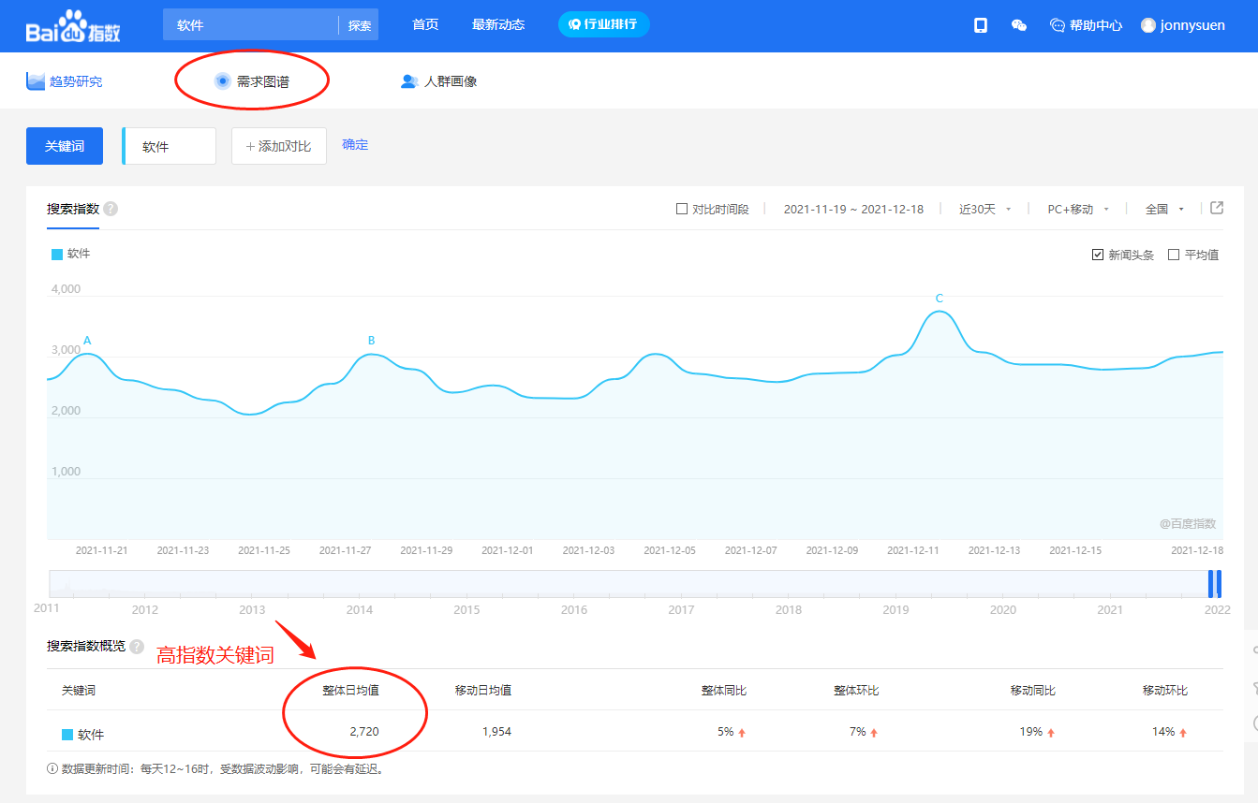This screenshot has width=1258, height=803.
Task: Enable the 对比时间段 checkbox
Action: click(x=682, y=209)
